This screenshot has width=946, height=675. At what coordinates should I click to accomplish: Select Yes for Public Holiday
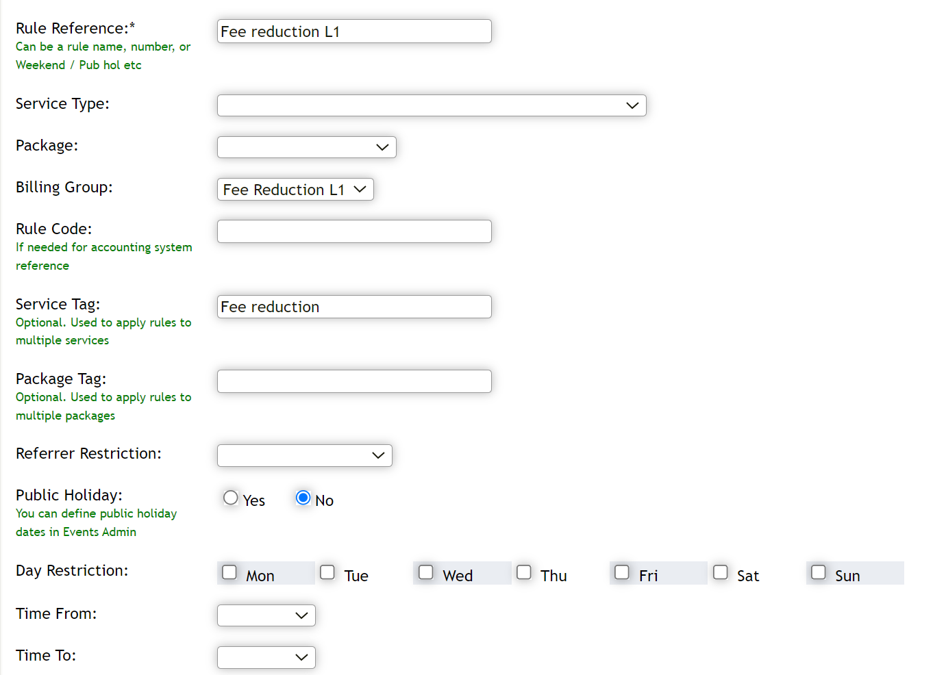point(230,498)
